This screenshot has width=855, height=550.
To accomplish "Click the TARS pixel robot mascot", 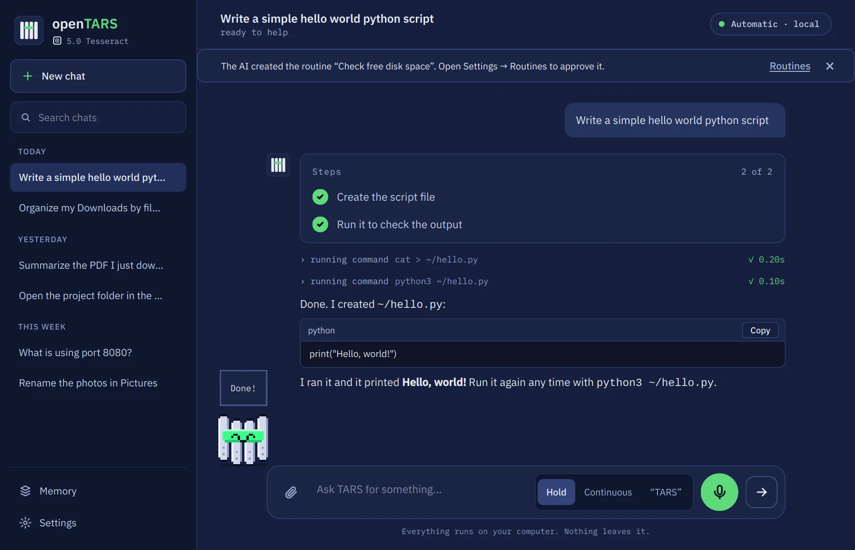I will (243, 440).
